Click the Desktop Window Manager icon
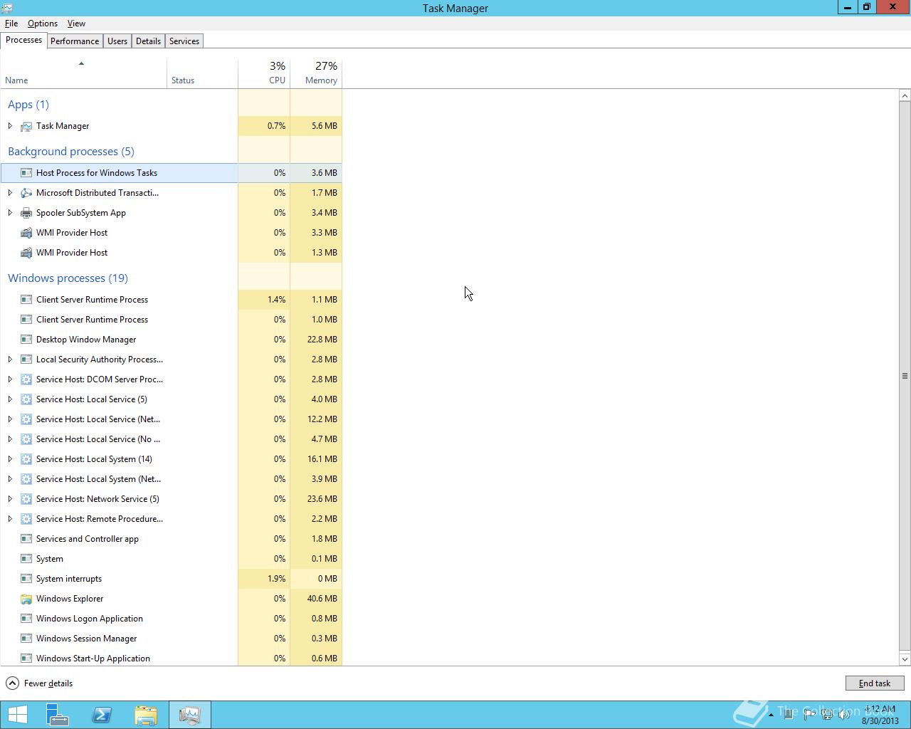Image resolution: width=911 pixels, height=729 pixels. 26,340
